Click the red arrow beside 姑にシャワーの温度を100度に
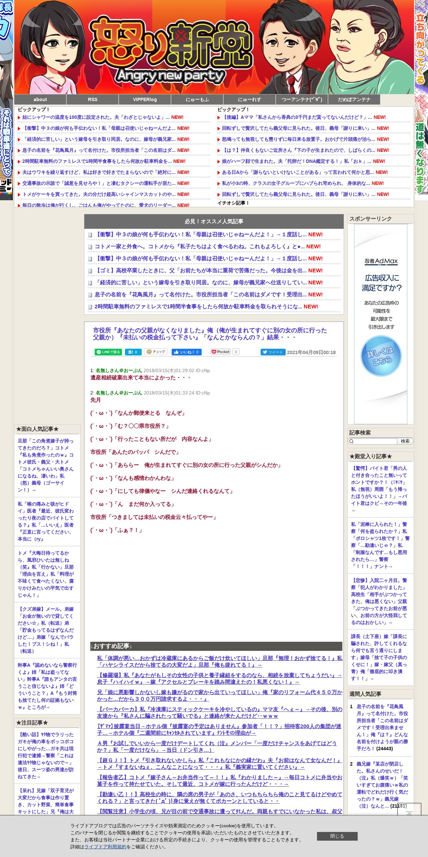This screenshot has height=857, width=428. click(x=19, y=117)
